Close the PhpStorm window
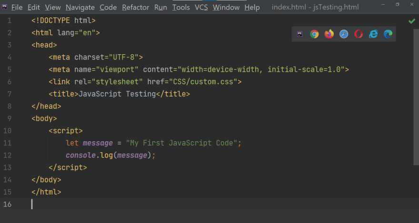This screenshot has width=419, height=223. (412, 5)
